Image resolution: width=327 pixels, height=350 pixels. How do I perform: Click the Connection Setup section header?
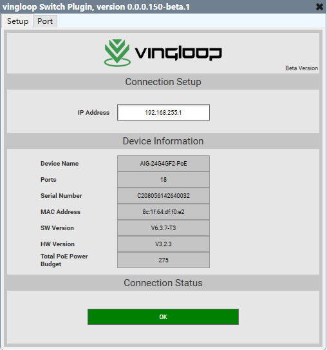click(x=163, y=82)
